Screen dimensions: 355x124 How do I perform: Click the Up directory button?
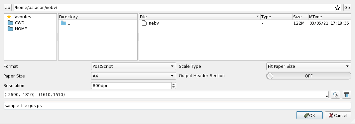point(7,7)
